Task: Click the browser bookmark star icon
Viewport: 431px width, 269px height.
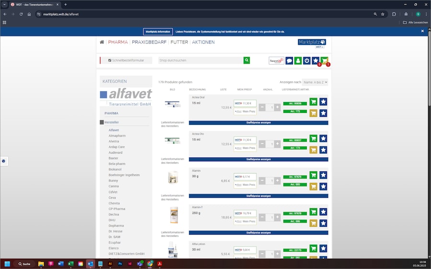Action: tap(383, 14)
